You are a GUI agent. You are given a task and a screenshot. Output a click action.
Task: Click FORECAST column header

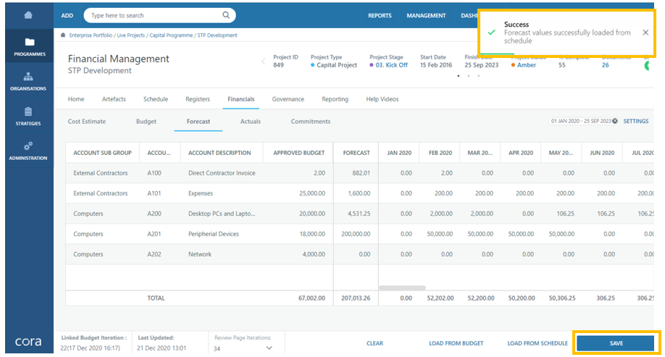click(x=356, y=153)
